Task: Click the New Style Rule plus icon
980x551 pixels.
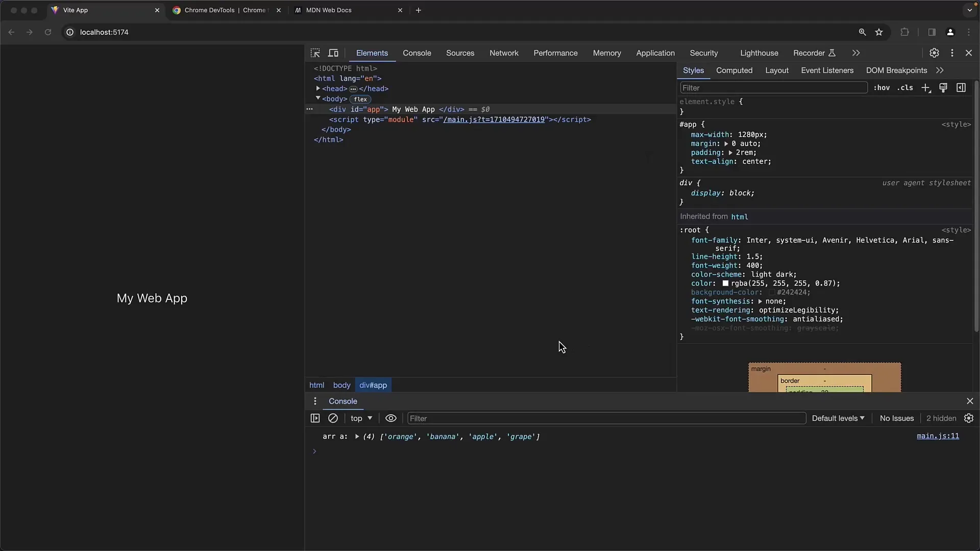Action: click(926, 88)
